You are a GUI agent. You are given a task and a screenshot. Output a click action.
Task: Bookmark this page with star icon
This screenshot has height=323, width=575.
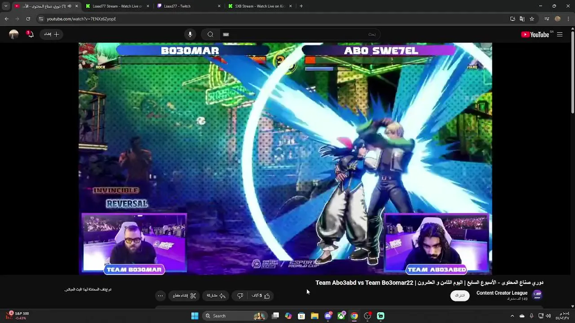point(532,19)
